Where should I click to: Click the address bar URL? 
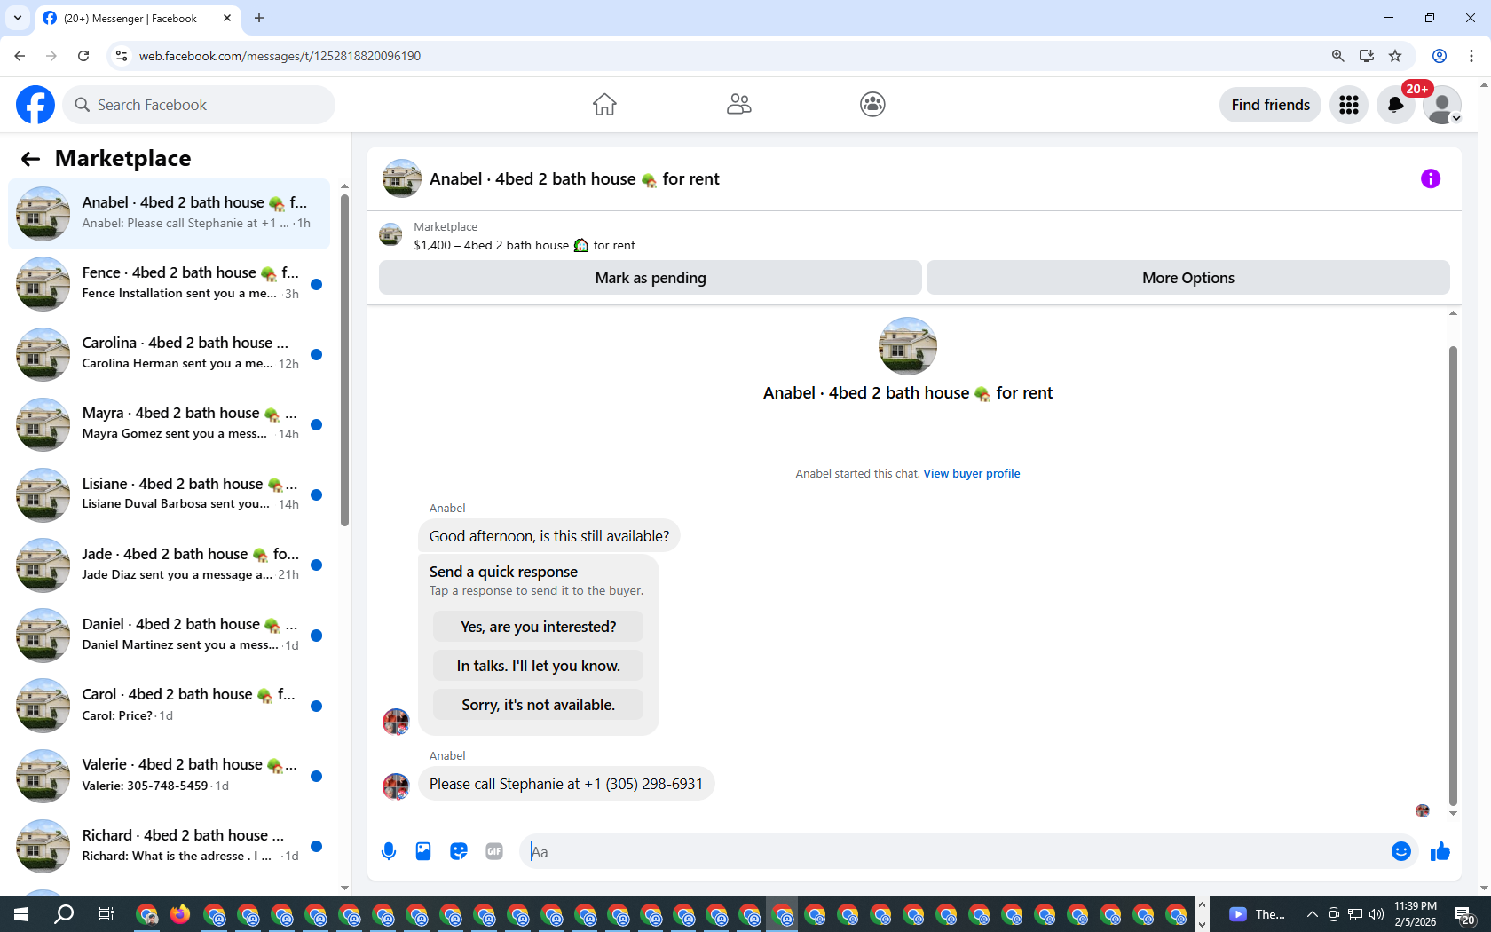click(x=280, y=56)
